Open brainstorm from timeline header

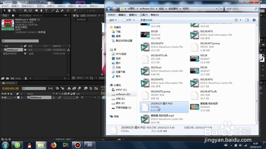pos(86,88)
